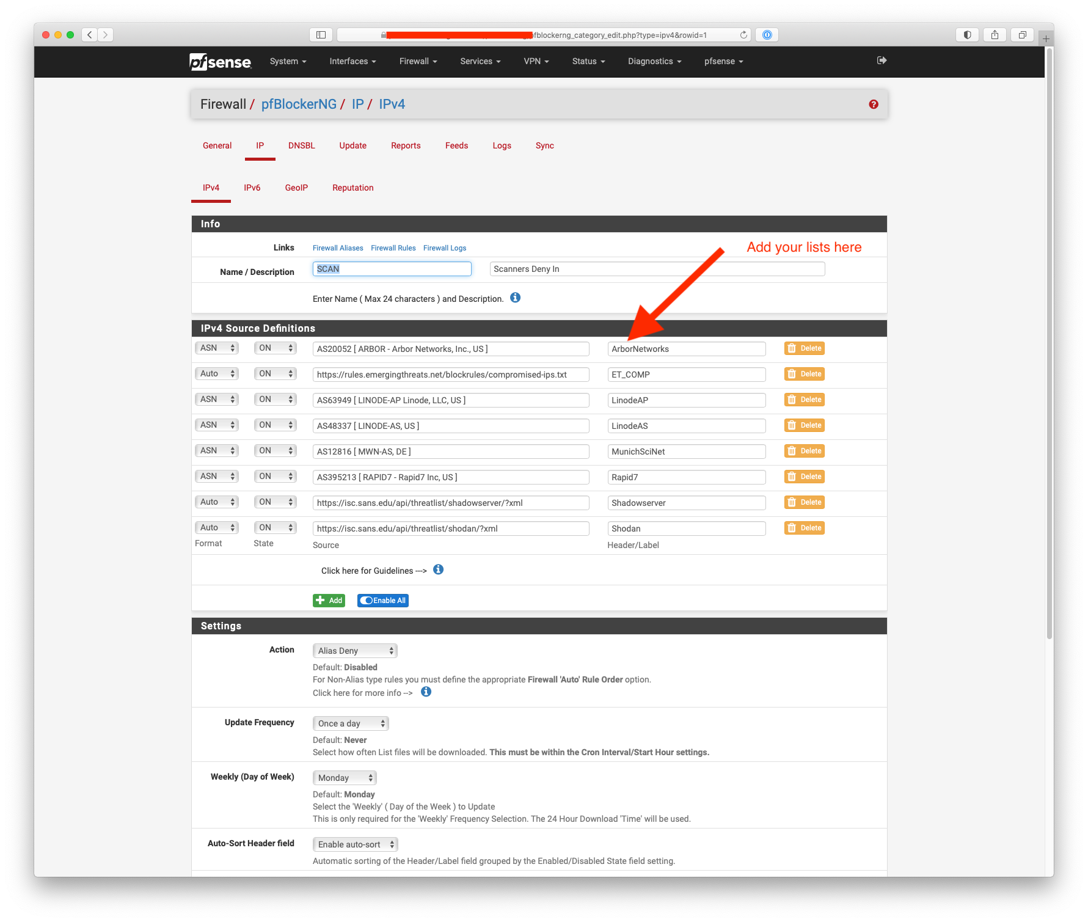Viewport: 1088px width, 922px height.
Task: Open the Auto-Sort Header field dropdown
Action: [x=356, y=844]
